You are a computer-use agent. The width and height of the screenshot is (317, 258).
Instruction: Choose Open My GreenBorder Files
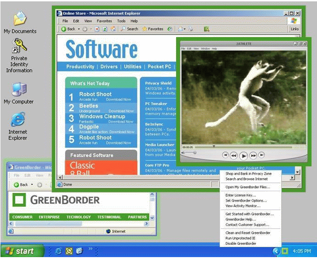tap(247, 187)
